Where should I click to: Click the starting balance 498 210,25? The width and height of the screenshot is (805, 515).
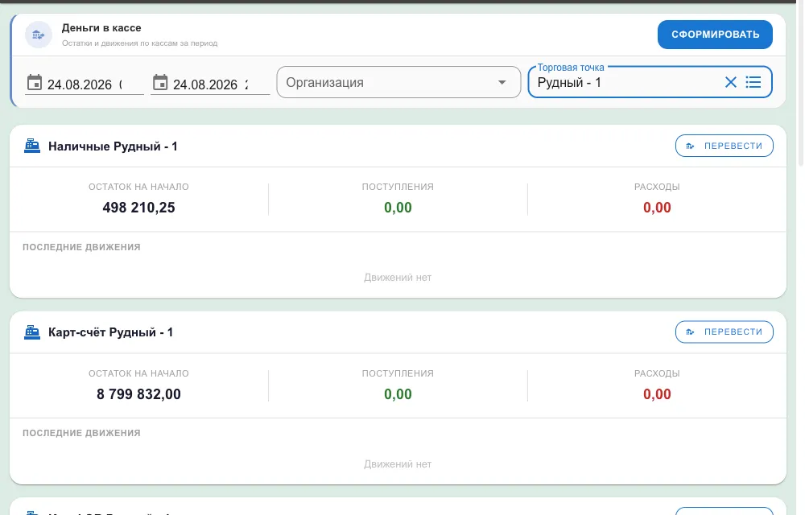pos(138,208)
